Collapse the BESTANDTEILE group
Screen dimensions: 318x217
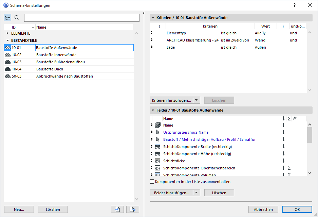(x=8, y=40)
